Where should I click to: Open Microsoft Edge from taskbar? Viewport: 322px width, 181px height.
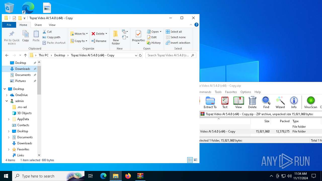[x=103, y=176]
